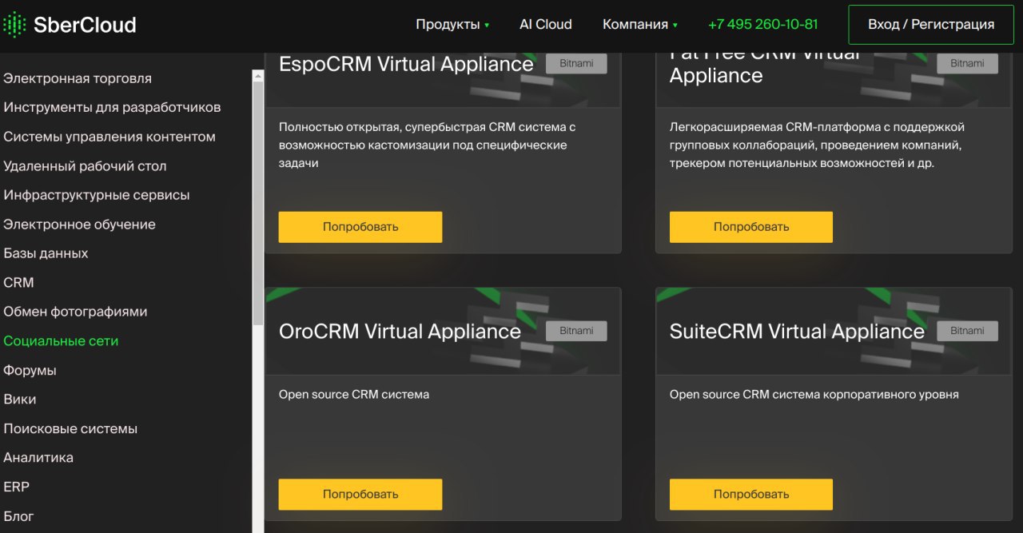Viewport: 1023px width, 533px height.
Task: Click Попробовать under OroCRM Virtual Appliance
Action: (x=360, y=495)
